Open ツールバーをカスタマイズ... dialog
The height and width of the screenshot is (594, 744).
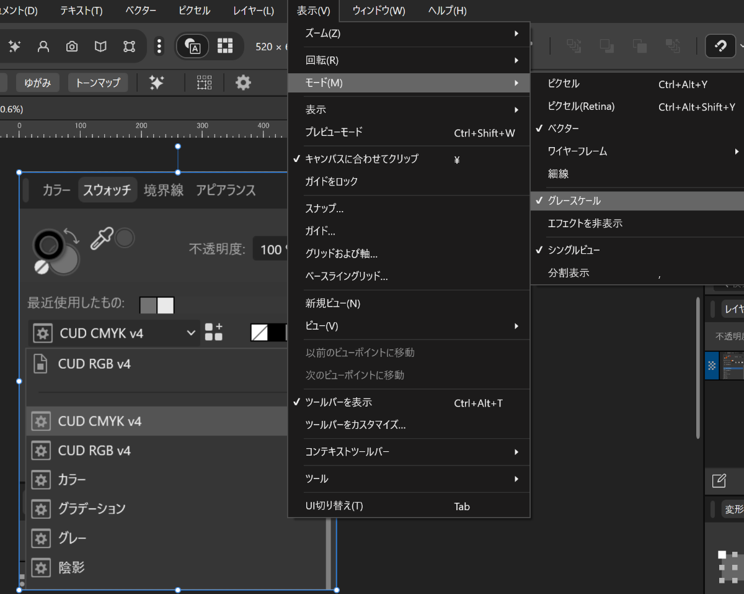coord(409,425)
